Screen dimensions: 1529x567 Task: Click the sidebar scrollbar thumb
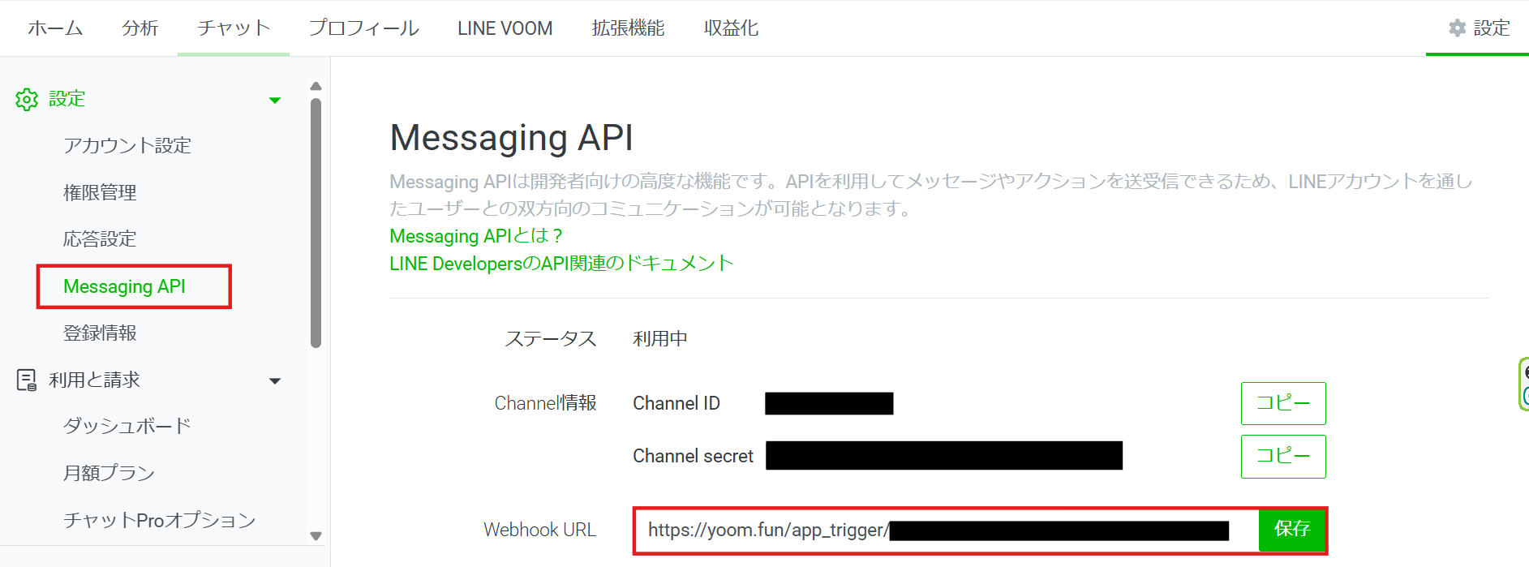[316, 223]
